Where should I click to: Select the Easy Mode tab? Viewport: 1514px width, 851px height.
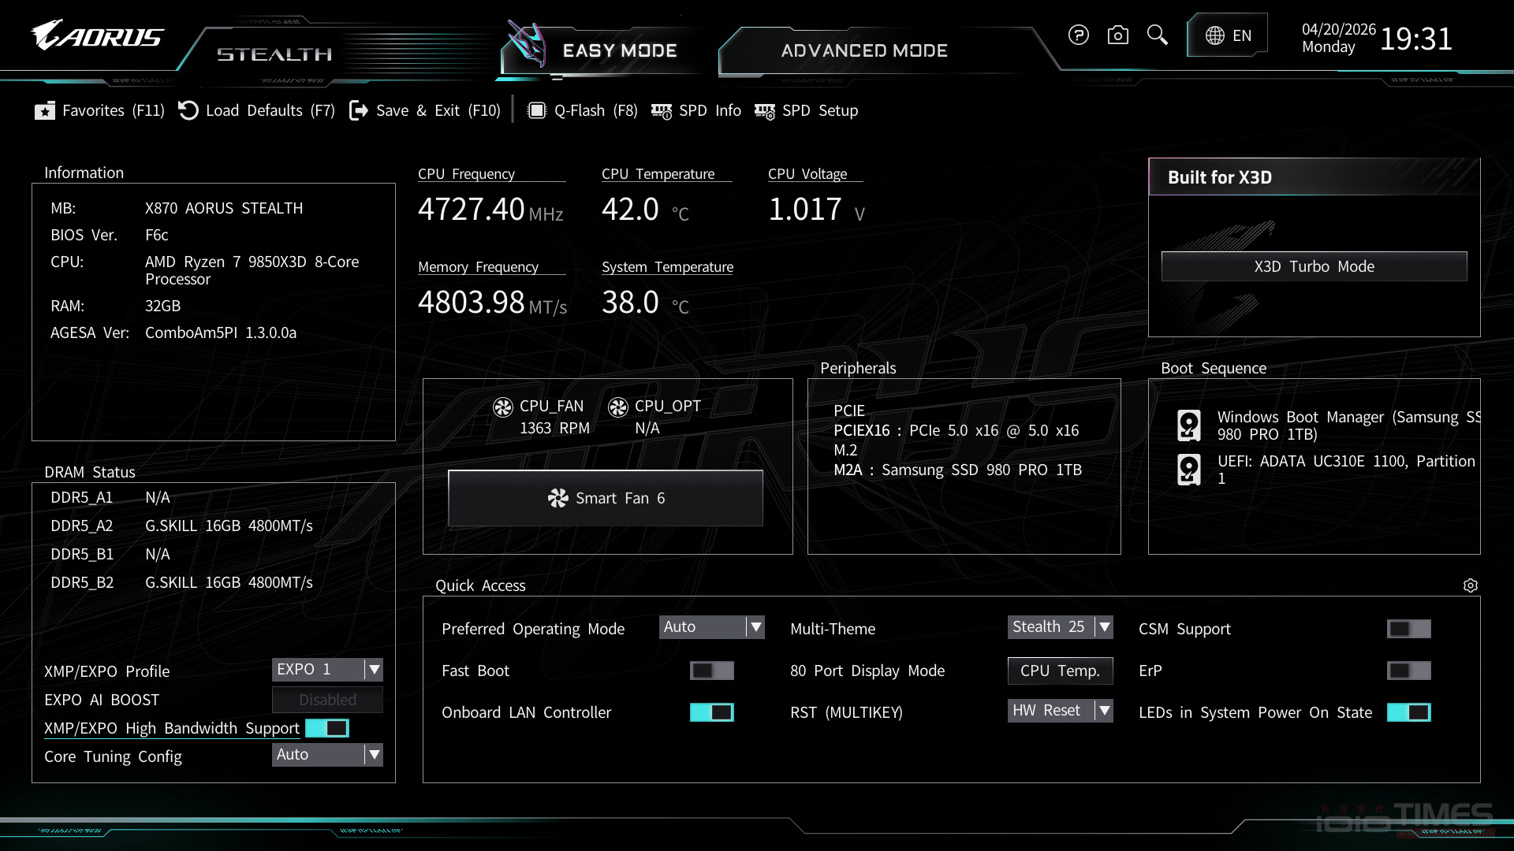[619, 50]
